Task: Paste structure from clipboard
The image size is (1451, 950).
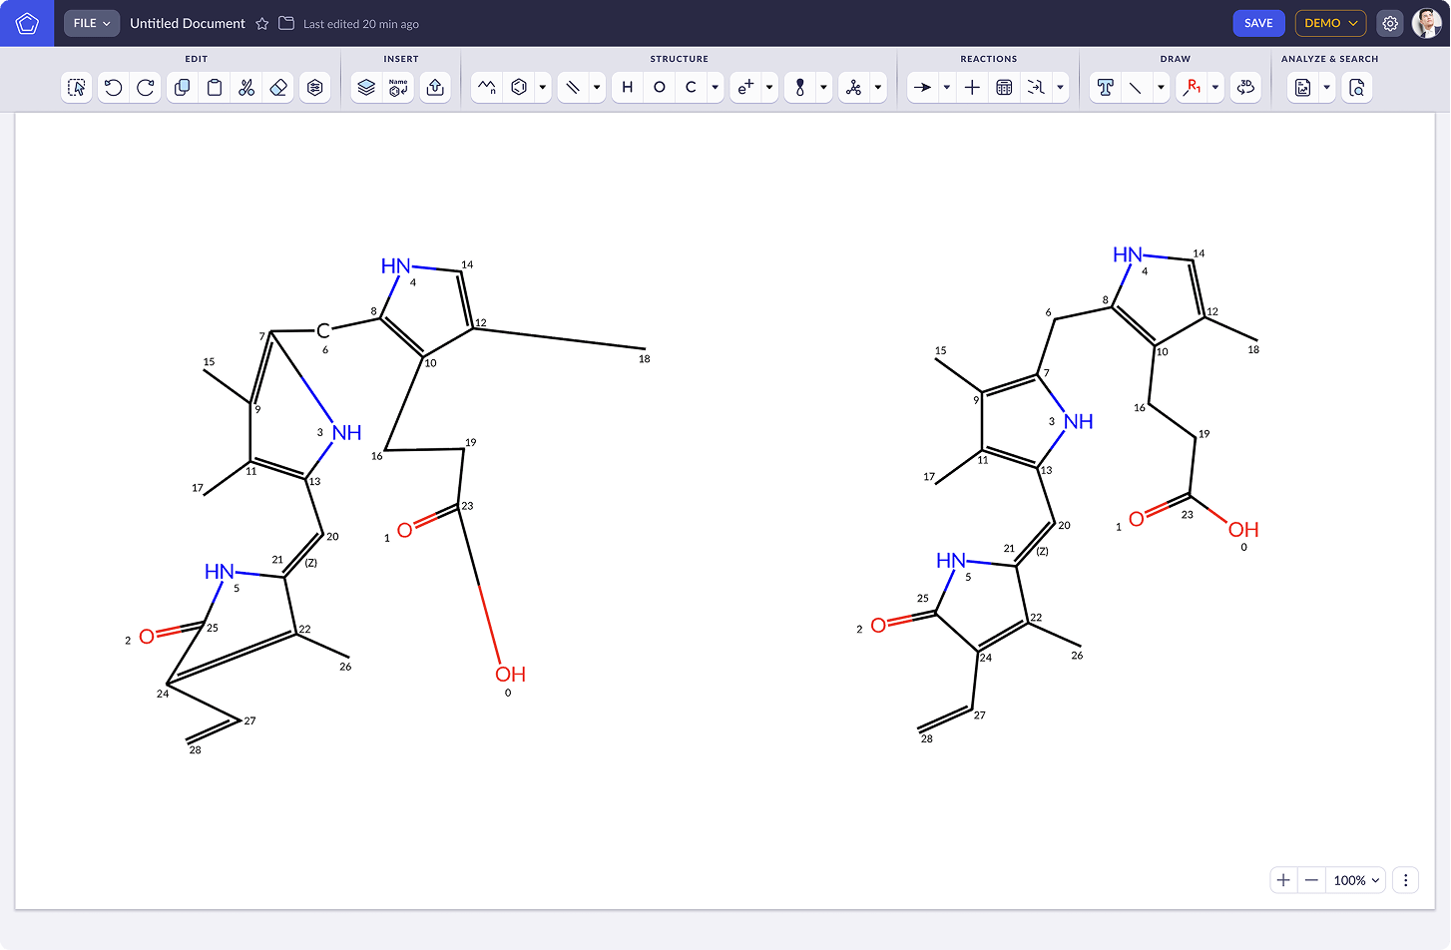Action: pyautogui.click(x=215, y=88)
